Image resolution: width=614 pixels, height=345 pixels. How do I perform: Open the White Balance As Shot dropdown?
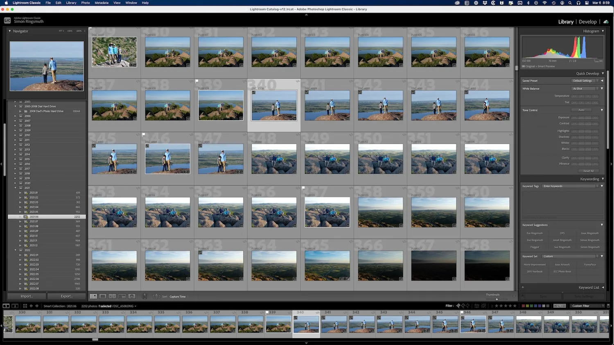click(x=585, y=89)
